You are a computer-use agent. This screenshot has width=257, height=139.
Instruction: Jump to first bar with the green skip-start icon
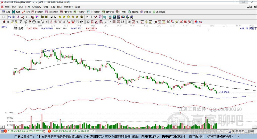point(42,17)
